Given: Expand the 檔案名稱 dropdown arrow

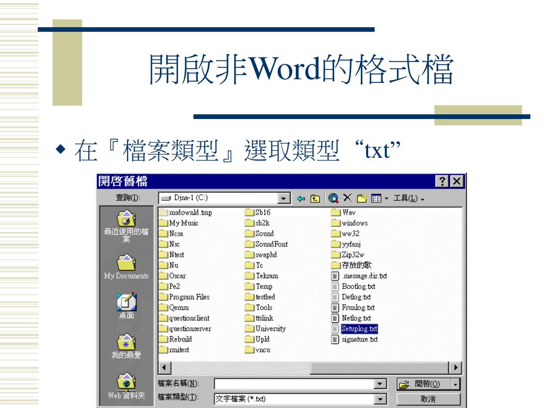Looking at the screenshot, I should [x=380, y=384].
